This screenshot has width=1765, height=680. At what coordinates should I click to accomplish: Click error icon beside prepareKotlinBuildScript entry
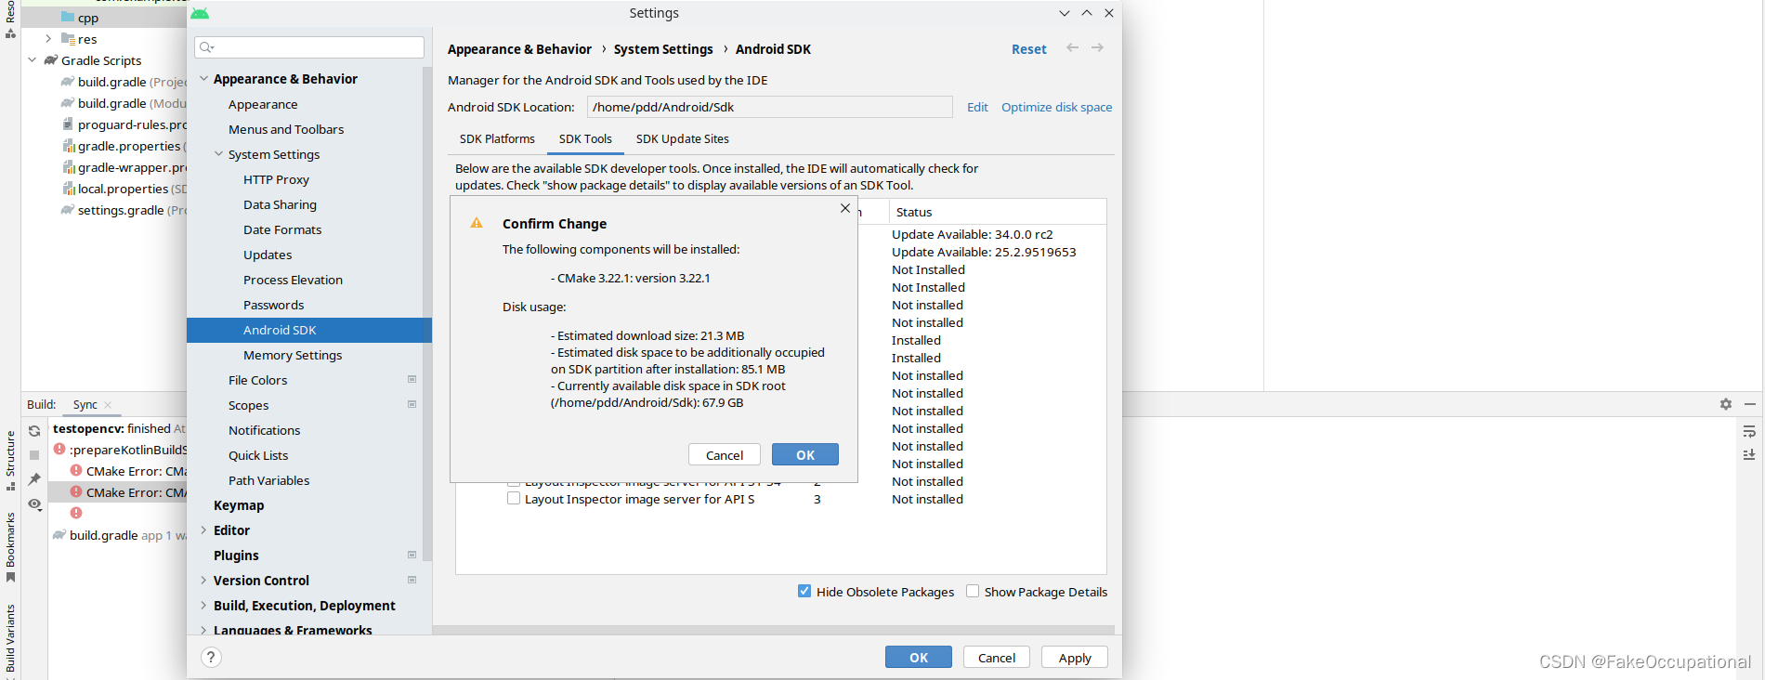coord(59,450)
